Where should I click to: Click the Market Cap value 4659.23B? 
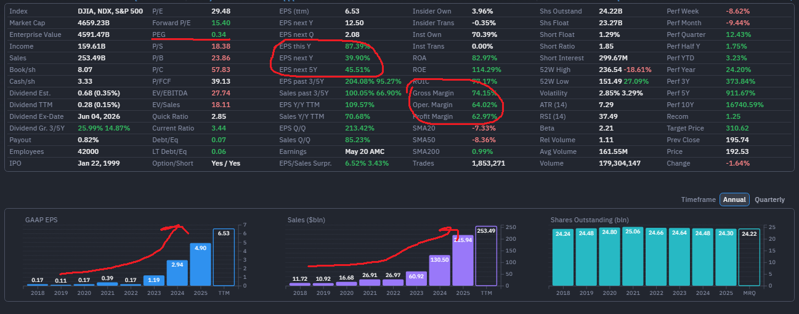pos(94,23)
